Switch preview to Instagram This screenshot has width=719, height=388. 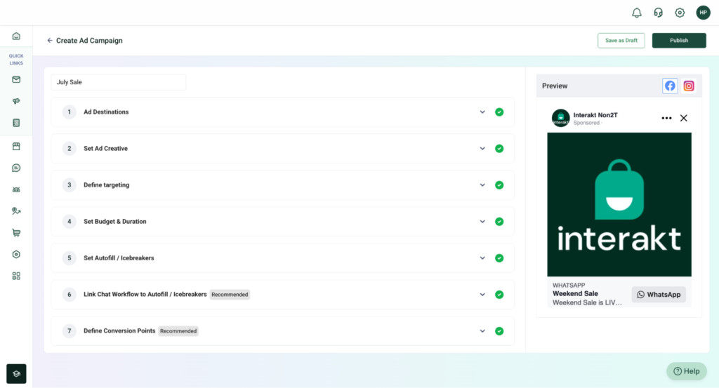689,86
